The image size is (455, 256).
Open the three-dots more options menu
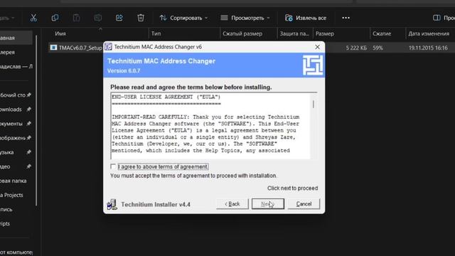346,18
